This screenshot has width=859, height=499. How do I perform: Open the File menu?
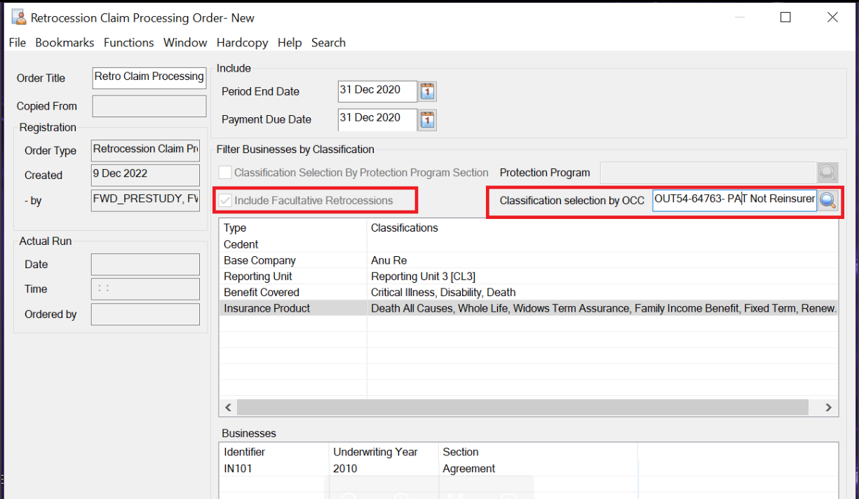pos(18,43)
